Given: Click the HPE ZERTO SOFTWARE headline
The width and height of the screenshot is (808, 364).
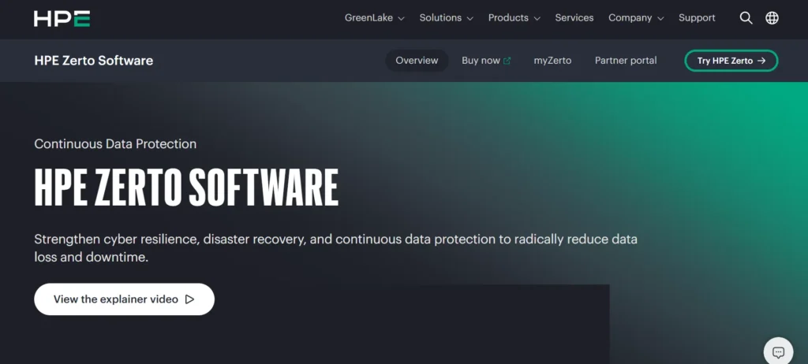Looking at the screenshot, I should point(186,188).
